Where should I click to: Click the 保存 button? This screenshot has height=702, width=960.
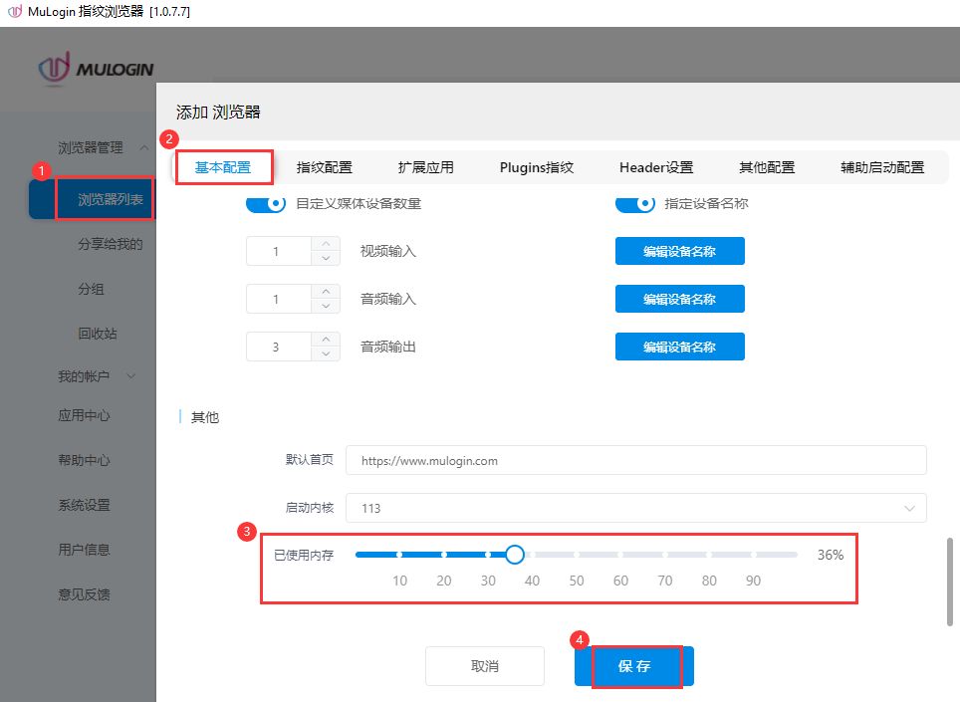(634, 666)
